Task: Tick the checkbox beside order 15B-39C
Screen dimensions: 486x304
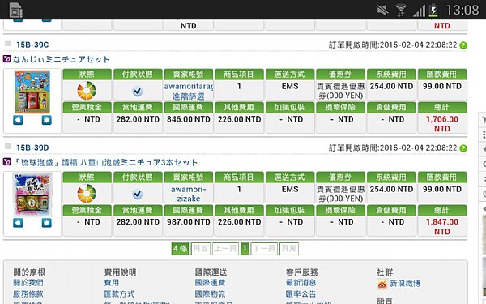Action: pos(8,43)
